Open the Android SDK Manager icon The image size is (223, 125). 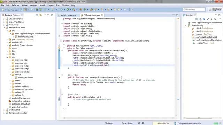coord(37,10)
